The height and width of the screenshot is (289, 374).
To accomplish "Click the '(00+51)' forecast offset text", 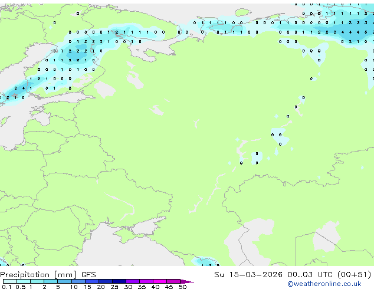I will click(354, 275).
